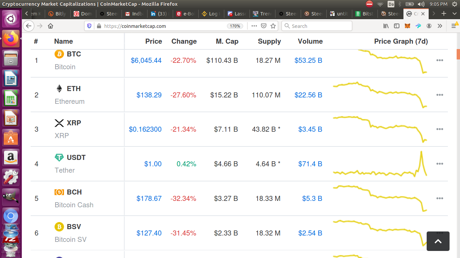Open LibreOffice Calc from the dock

[x=11, y=98]
